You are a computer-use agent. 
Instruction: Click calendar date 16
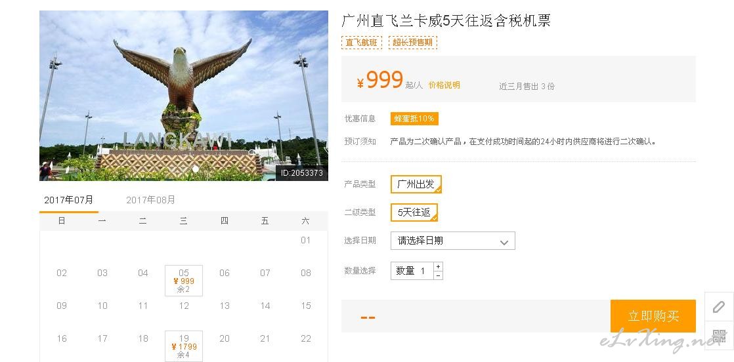pos(61,338)
